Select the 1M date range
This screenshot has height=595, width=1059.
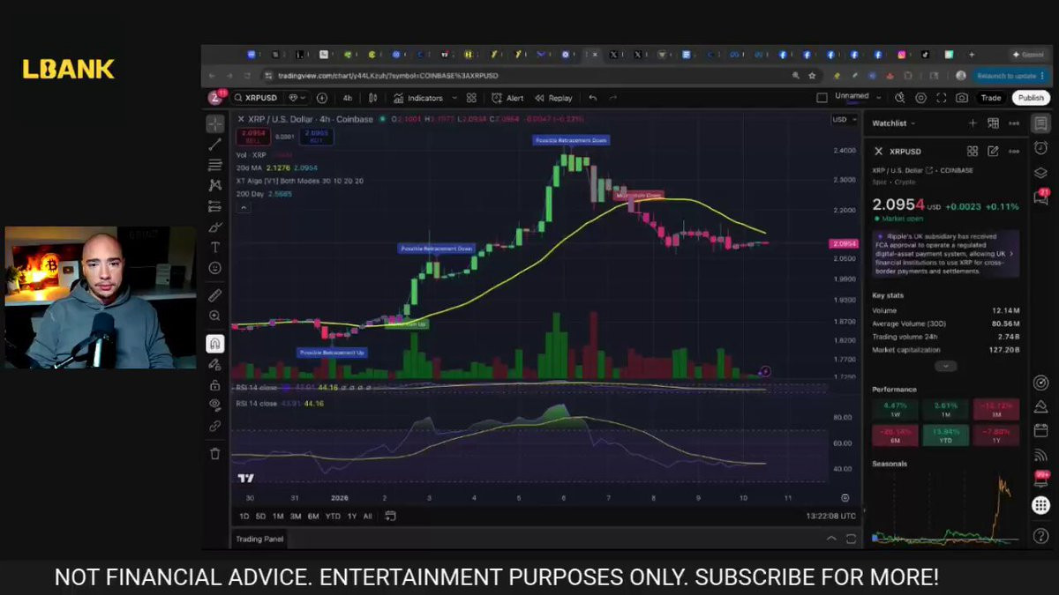pos(278,516)
